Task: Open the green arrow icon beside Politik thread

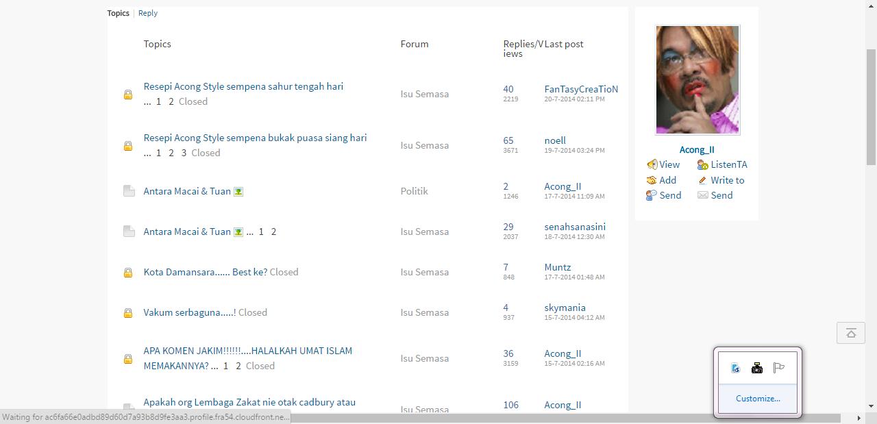Action: [x=238, y=192]
